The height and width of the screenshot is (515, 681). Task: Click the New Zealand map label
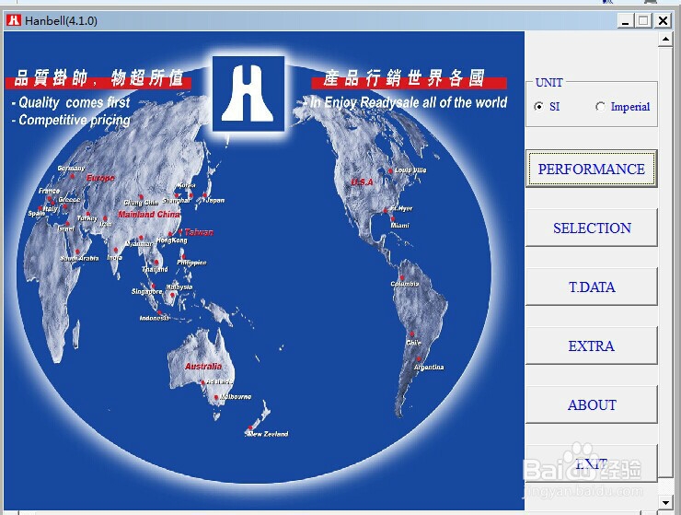click(268, 434)
